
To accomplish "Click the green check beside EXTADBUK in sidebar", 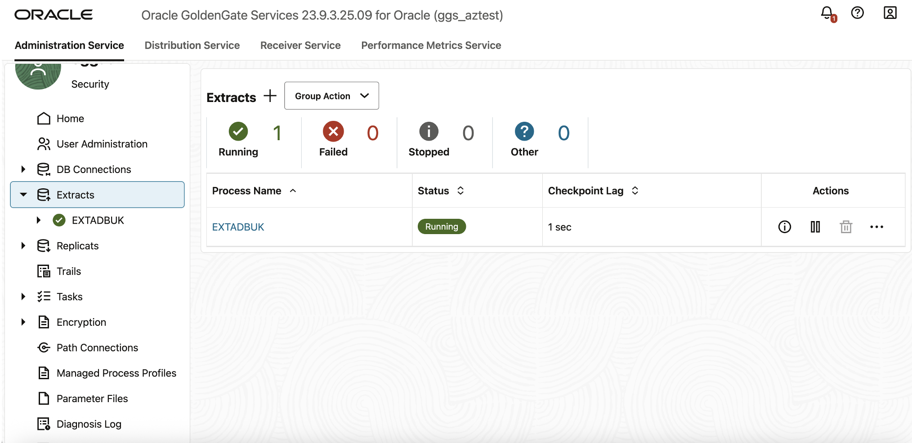I will 59,220.
